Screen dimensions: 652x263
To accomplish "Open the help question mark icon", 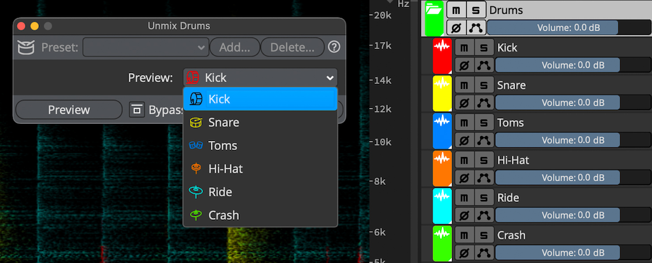I will (334, 47).
